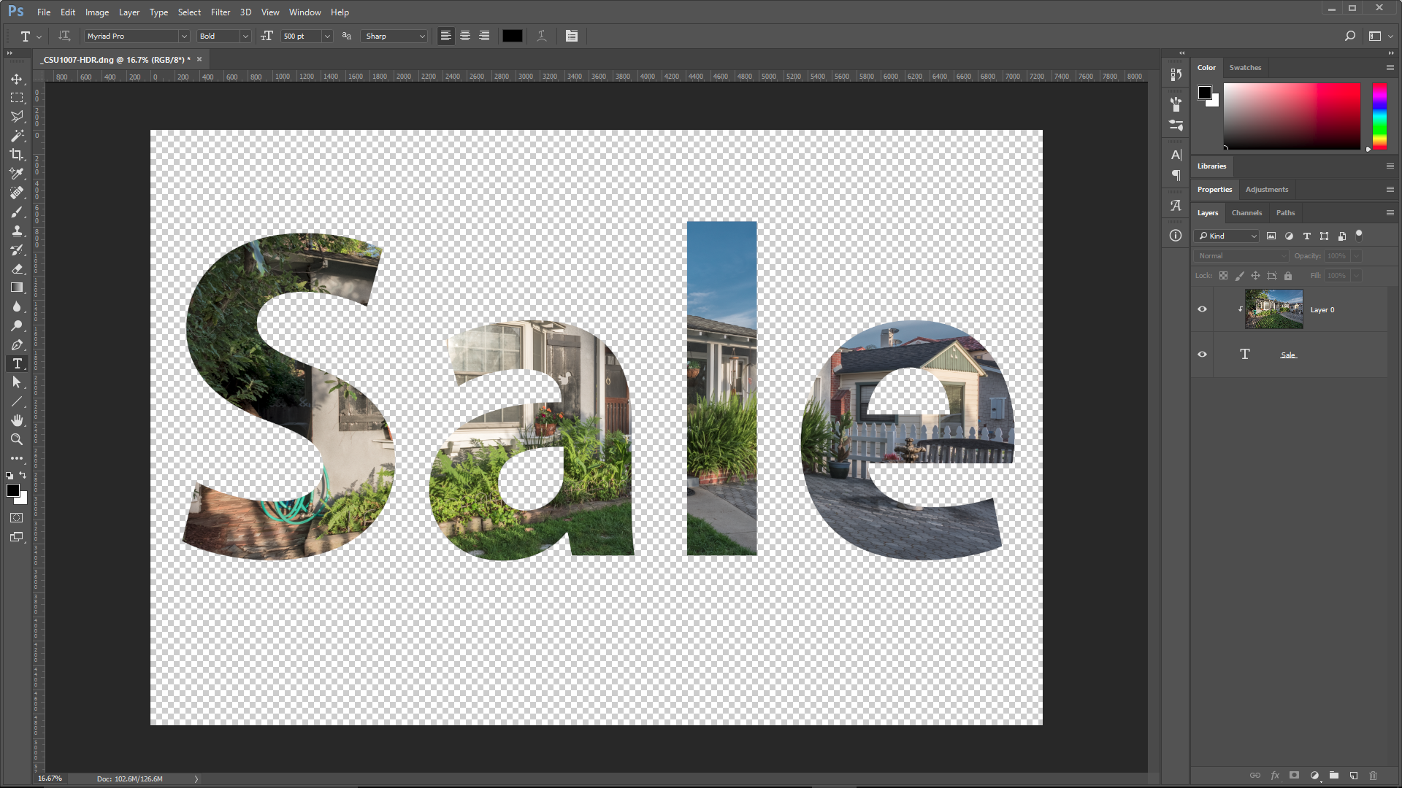This screenshot has width=1402, height=788.
Task: Open the Character and Paragraph panels
Action: pyautogui.click(x=572, y=36)
